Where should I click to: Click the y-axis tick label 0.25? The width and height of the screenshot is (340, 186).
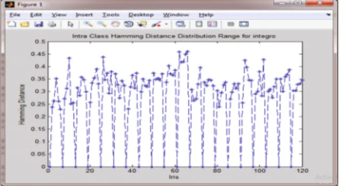click(x=38, y=104)
